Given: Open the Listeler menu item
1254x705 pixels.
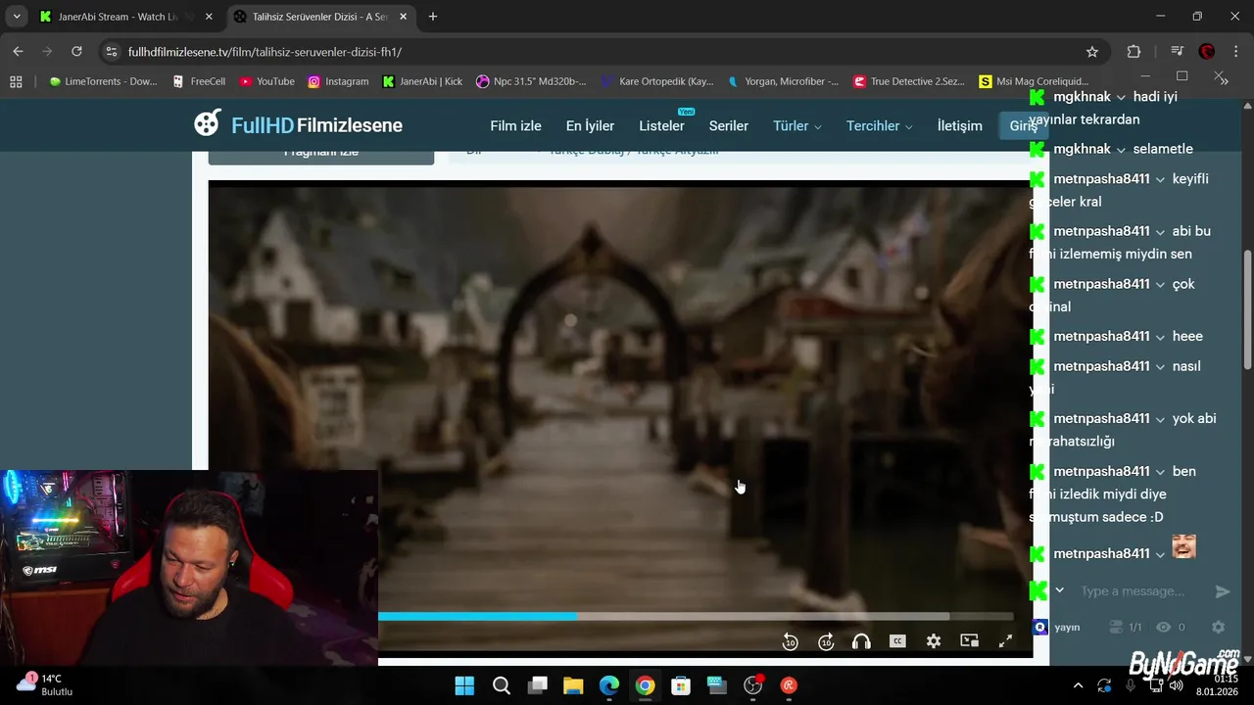Looking at the screenshot, I should tap(661, 125).
